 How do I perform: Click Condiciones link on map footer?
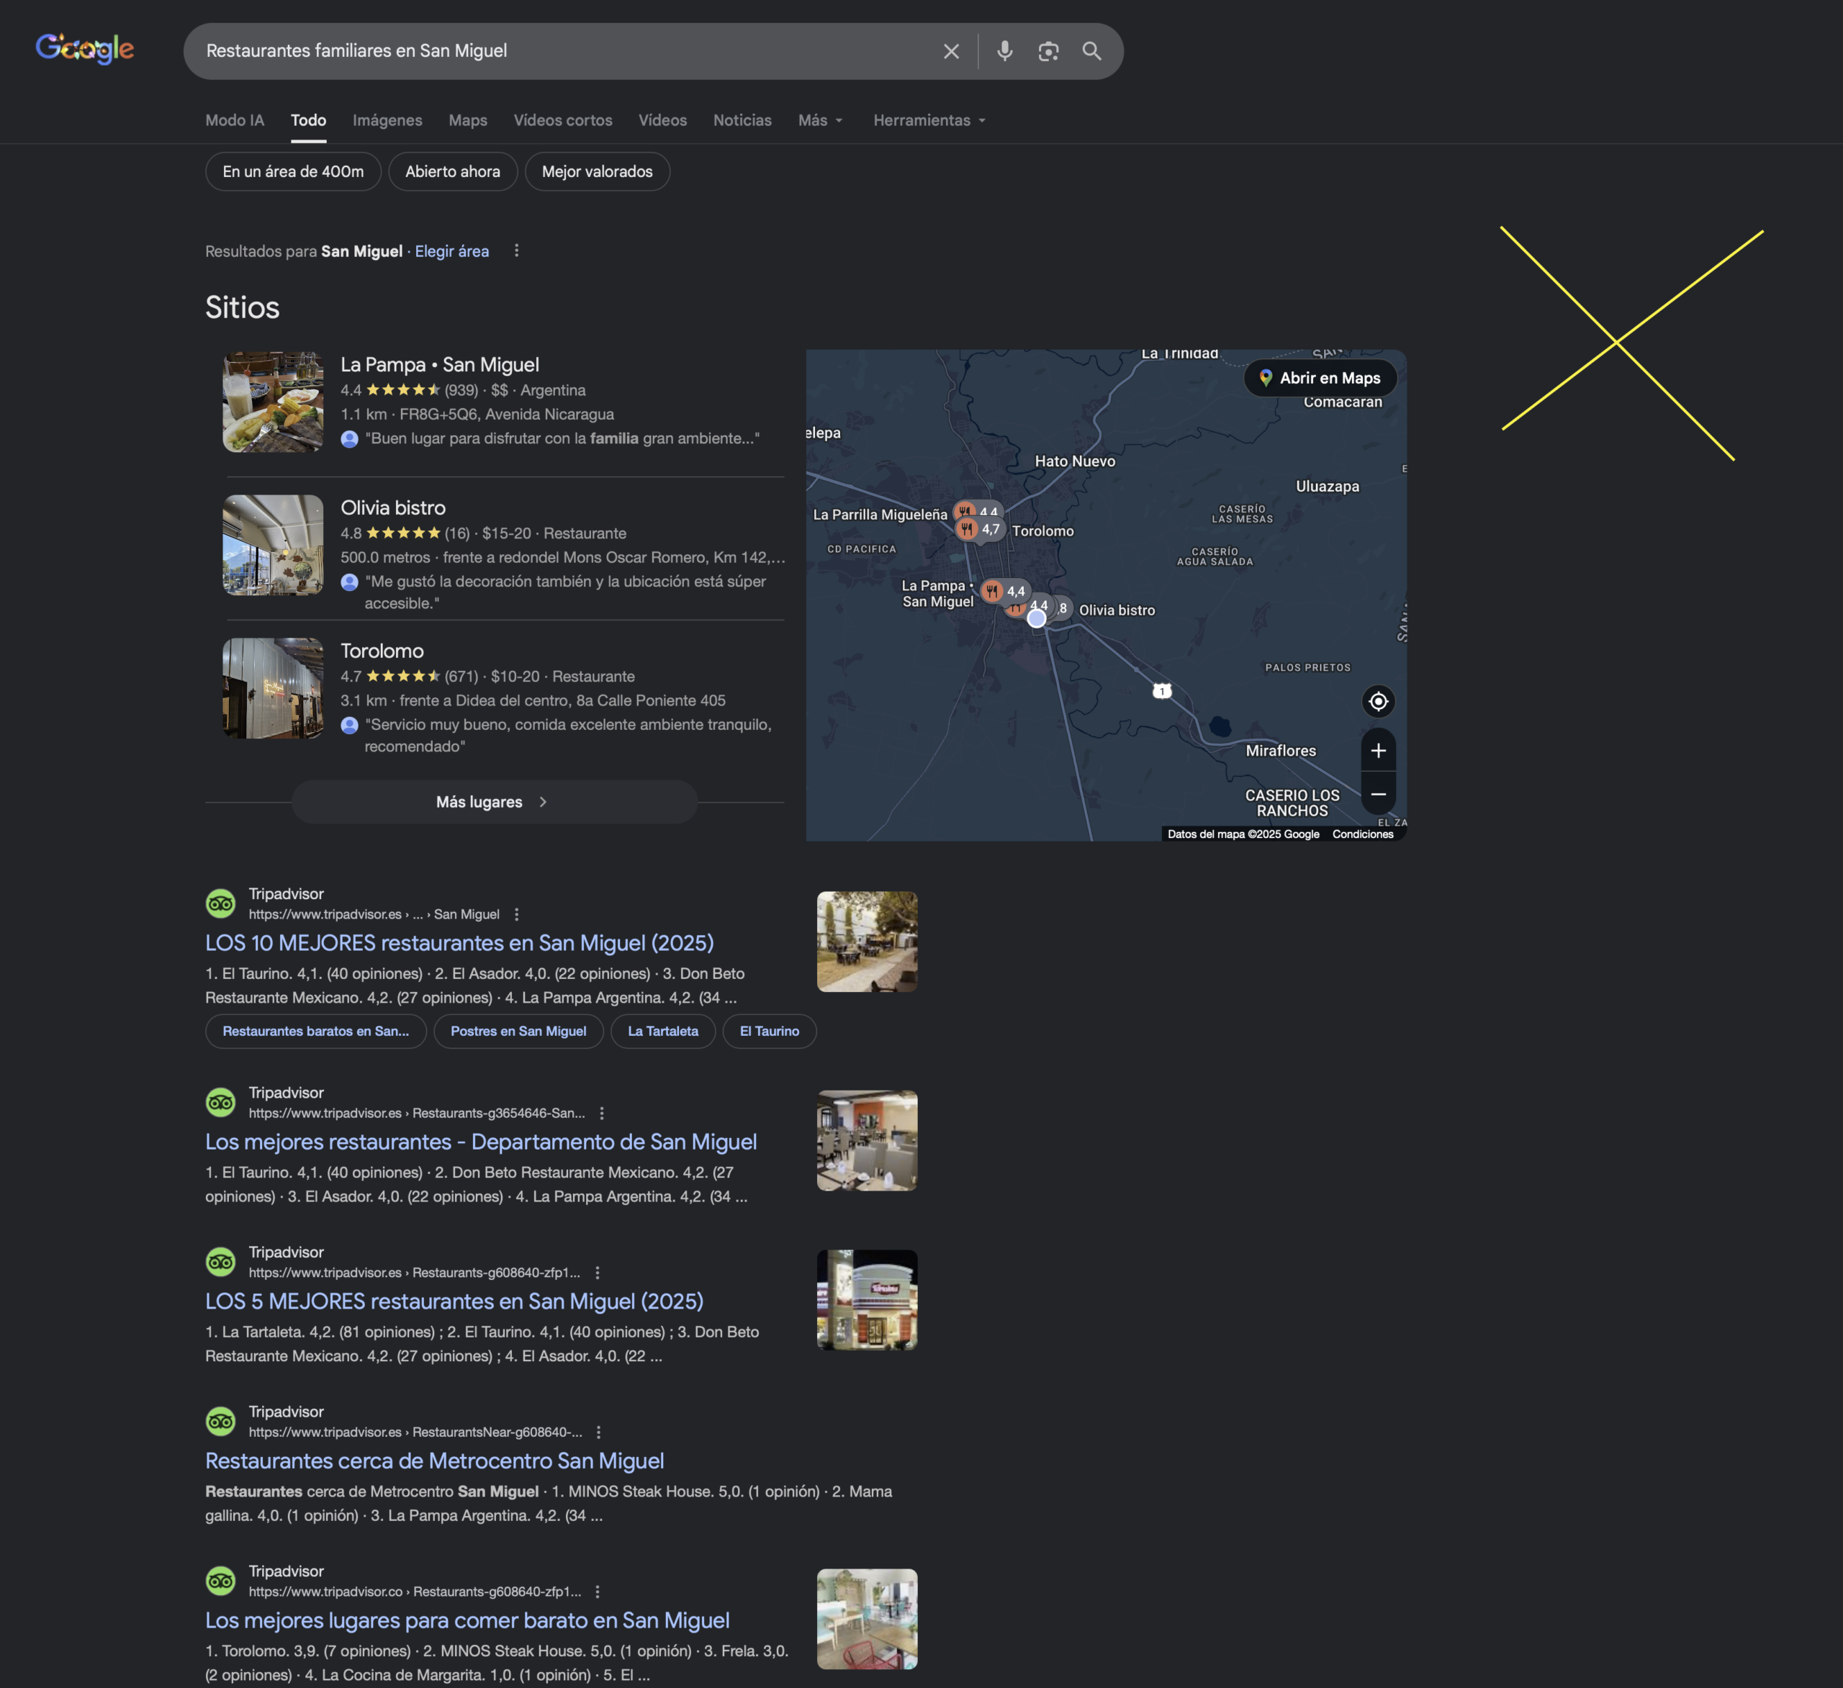[1362, 834]
